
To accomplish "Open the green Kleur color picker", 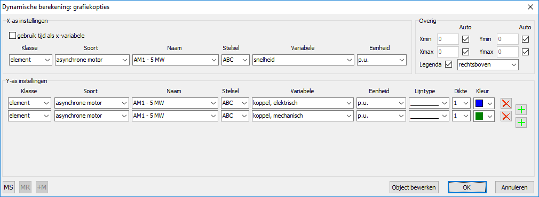I will click(484, 117).
